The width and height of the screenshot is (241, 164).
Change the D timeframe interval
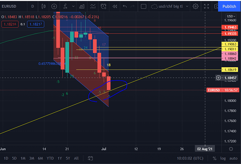click(33, 7)
